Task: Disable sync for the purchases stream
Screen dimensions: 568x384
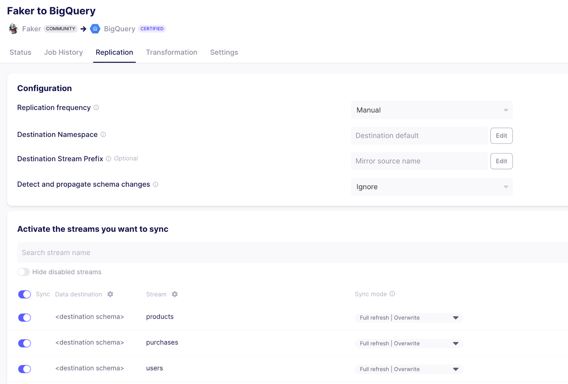Action: click(24, 343)
